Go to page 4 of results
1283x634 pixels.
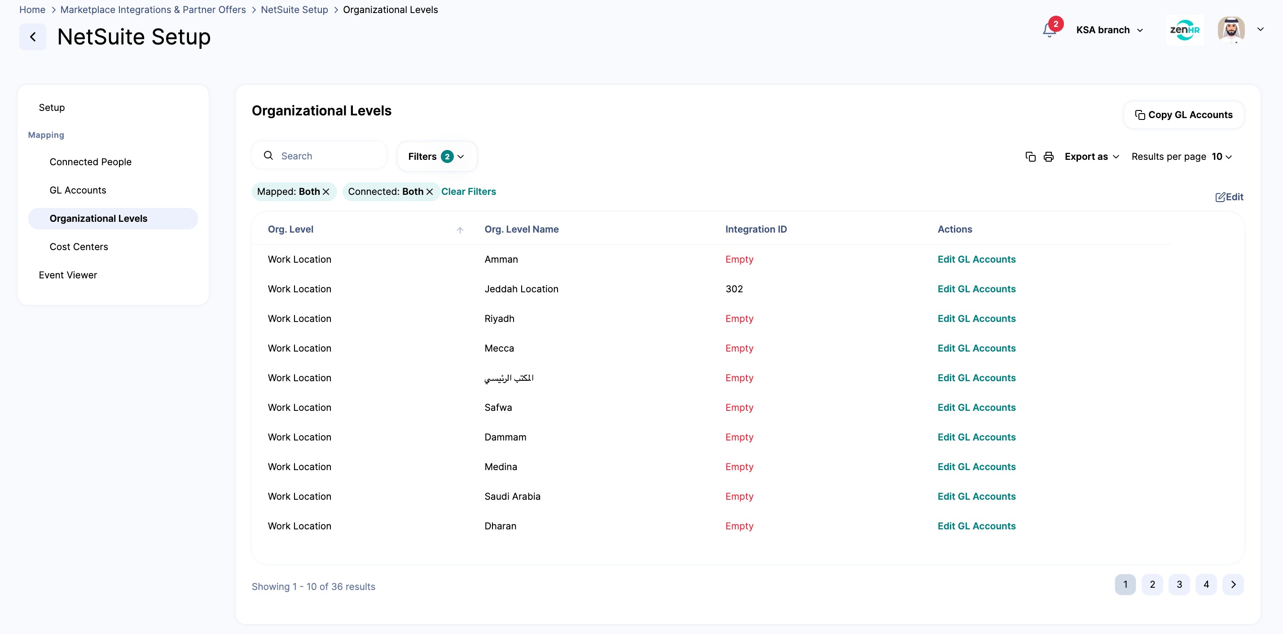pos(1206,584)
